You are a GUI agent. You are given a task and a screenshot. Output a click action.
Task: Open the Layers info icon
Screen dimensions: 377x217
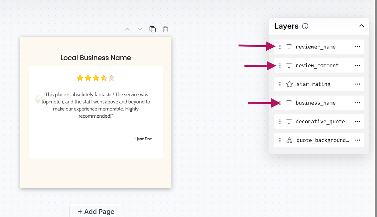point(305,26)
